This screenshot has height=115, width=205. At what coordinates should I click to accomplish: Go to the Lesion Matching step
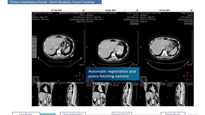(x=122, y=114)
